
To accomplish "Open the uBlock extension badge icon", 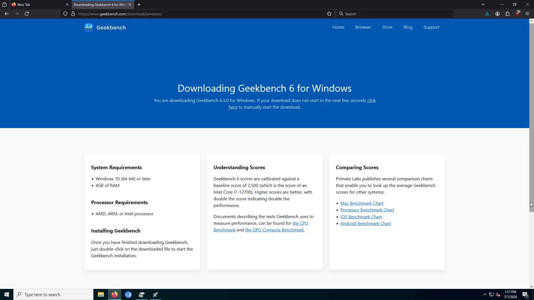I will pyautogui.click(x=517, y=13).
